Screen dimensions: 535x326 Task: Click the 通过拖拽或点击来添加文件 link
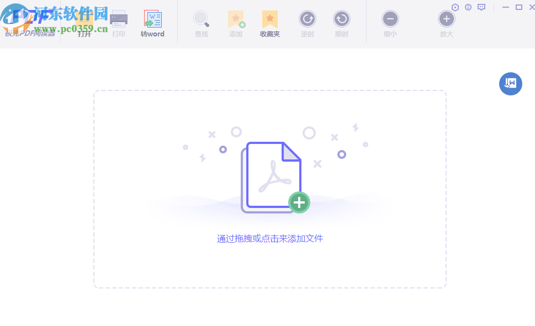click(269, 238)
